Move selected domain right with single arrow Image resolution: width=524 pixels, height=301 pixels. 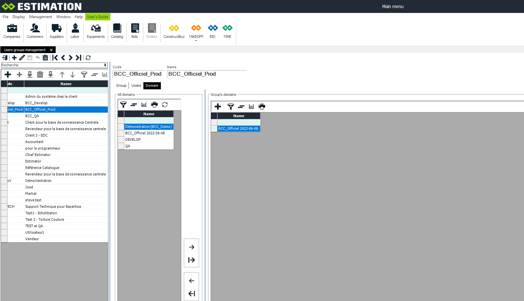[191, 247]
